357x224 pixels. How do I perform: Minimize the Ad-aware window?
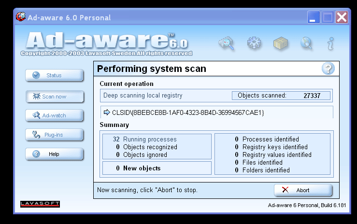314,17
